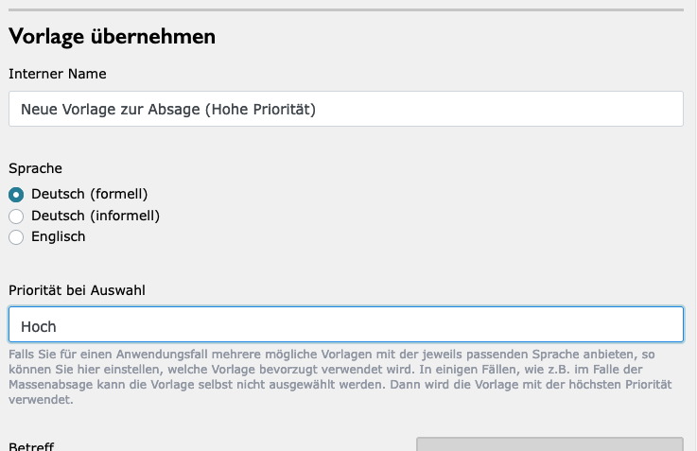Screen dimensions: 697x451
Task: Click the "Priorität bei Auswahl" label
Action: click(x=78, y=289)
